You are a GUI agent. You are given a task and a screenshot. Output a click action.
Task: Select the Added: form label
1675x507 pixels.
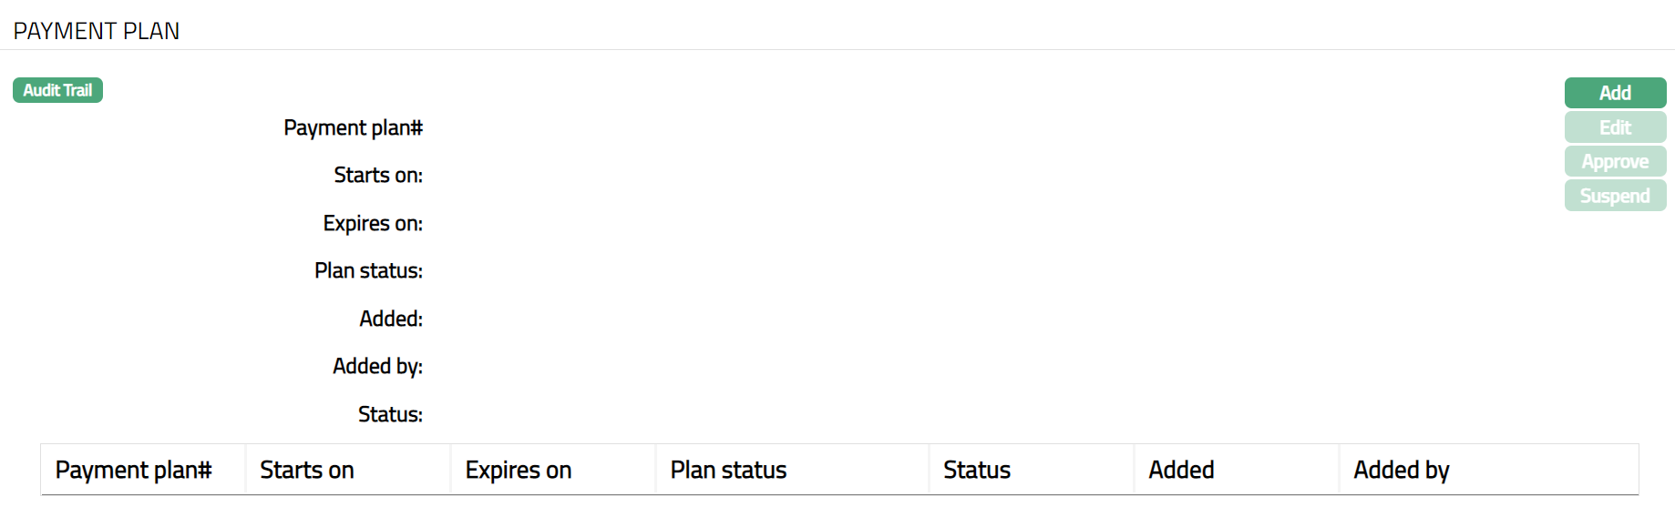tap(391, 319)
